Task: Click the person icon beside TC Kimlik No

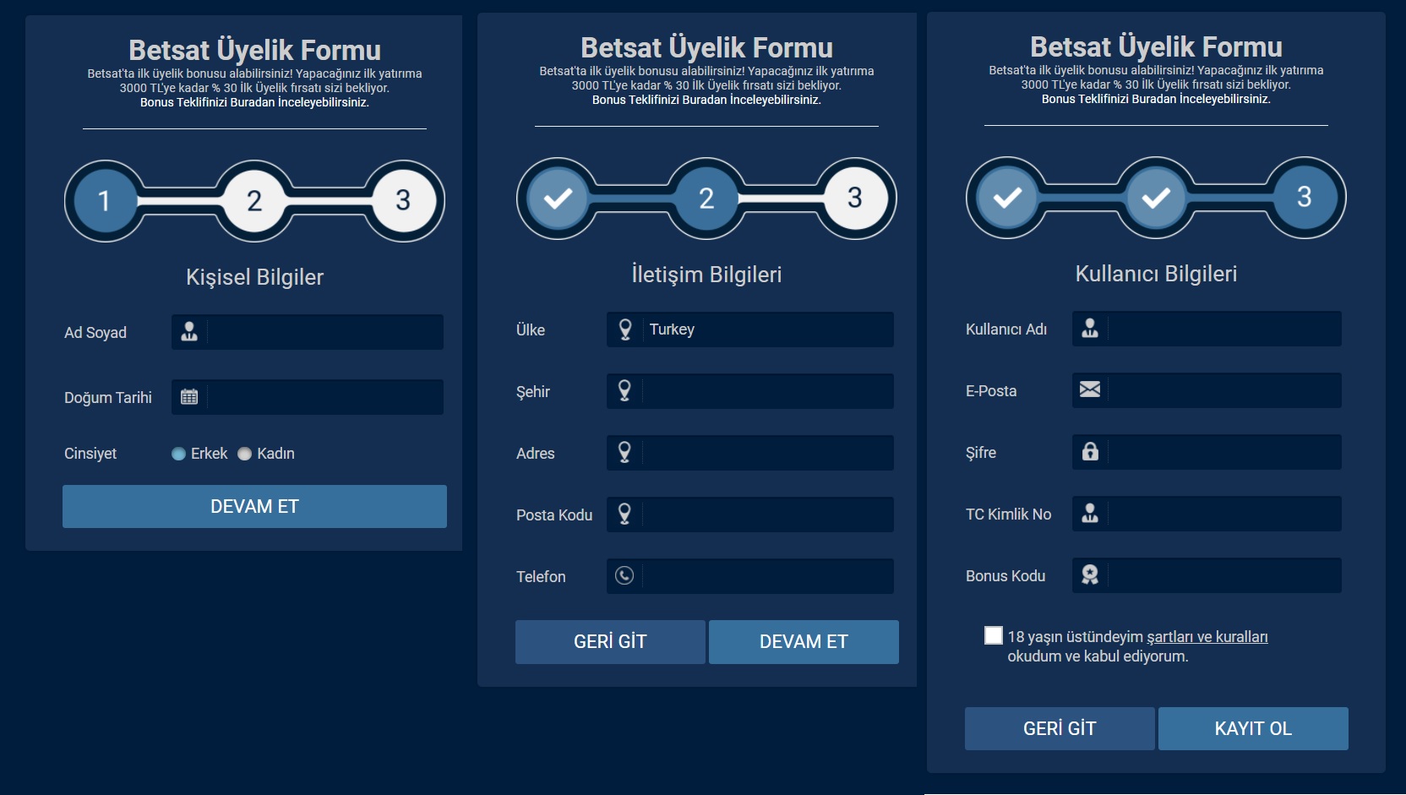Action: [1090, 513]
